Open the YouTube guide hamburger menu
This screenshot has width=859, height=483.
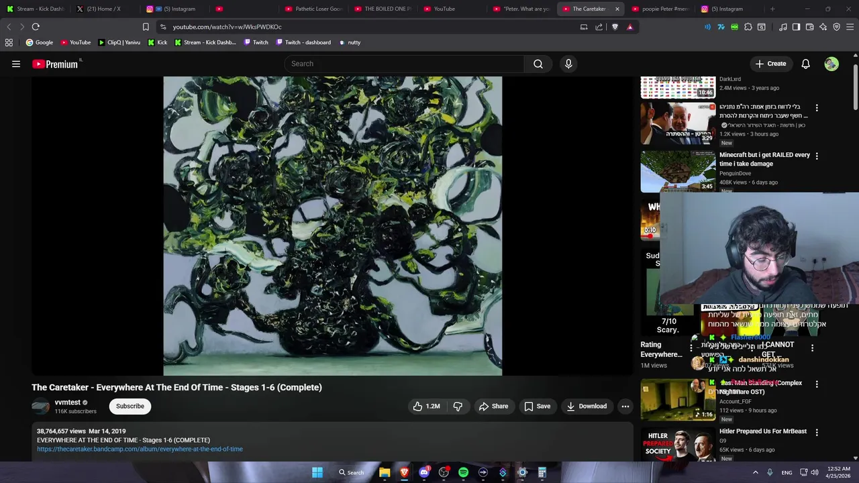point(16,64)
